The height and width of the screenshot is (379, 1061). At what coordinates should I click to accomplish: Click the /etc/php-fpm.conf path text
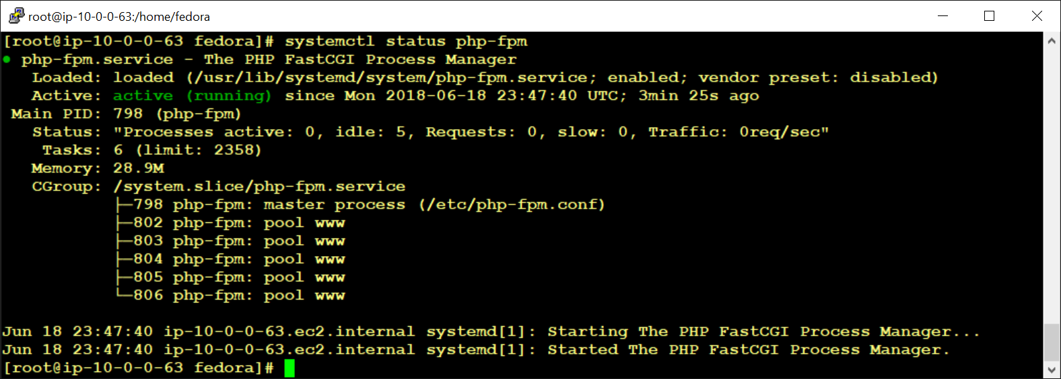(512, 205)
